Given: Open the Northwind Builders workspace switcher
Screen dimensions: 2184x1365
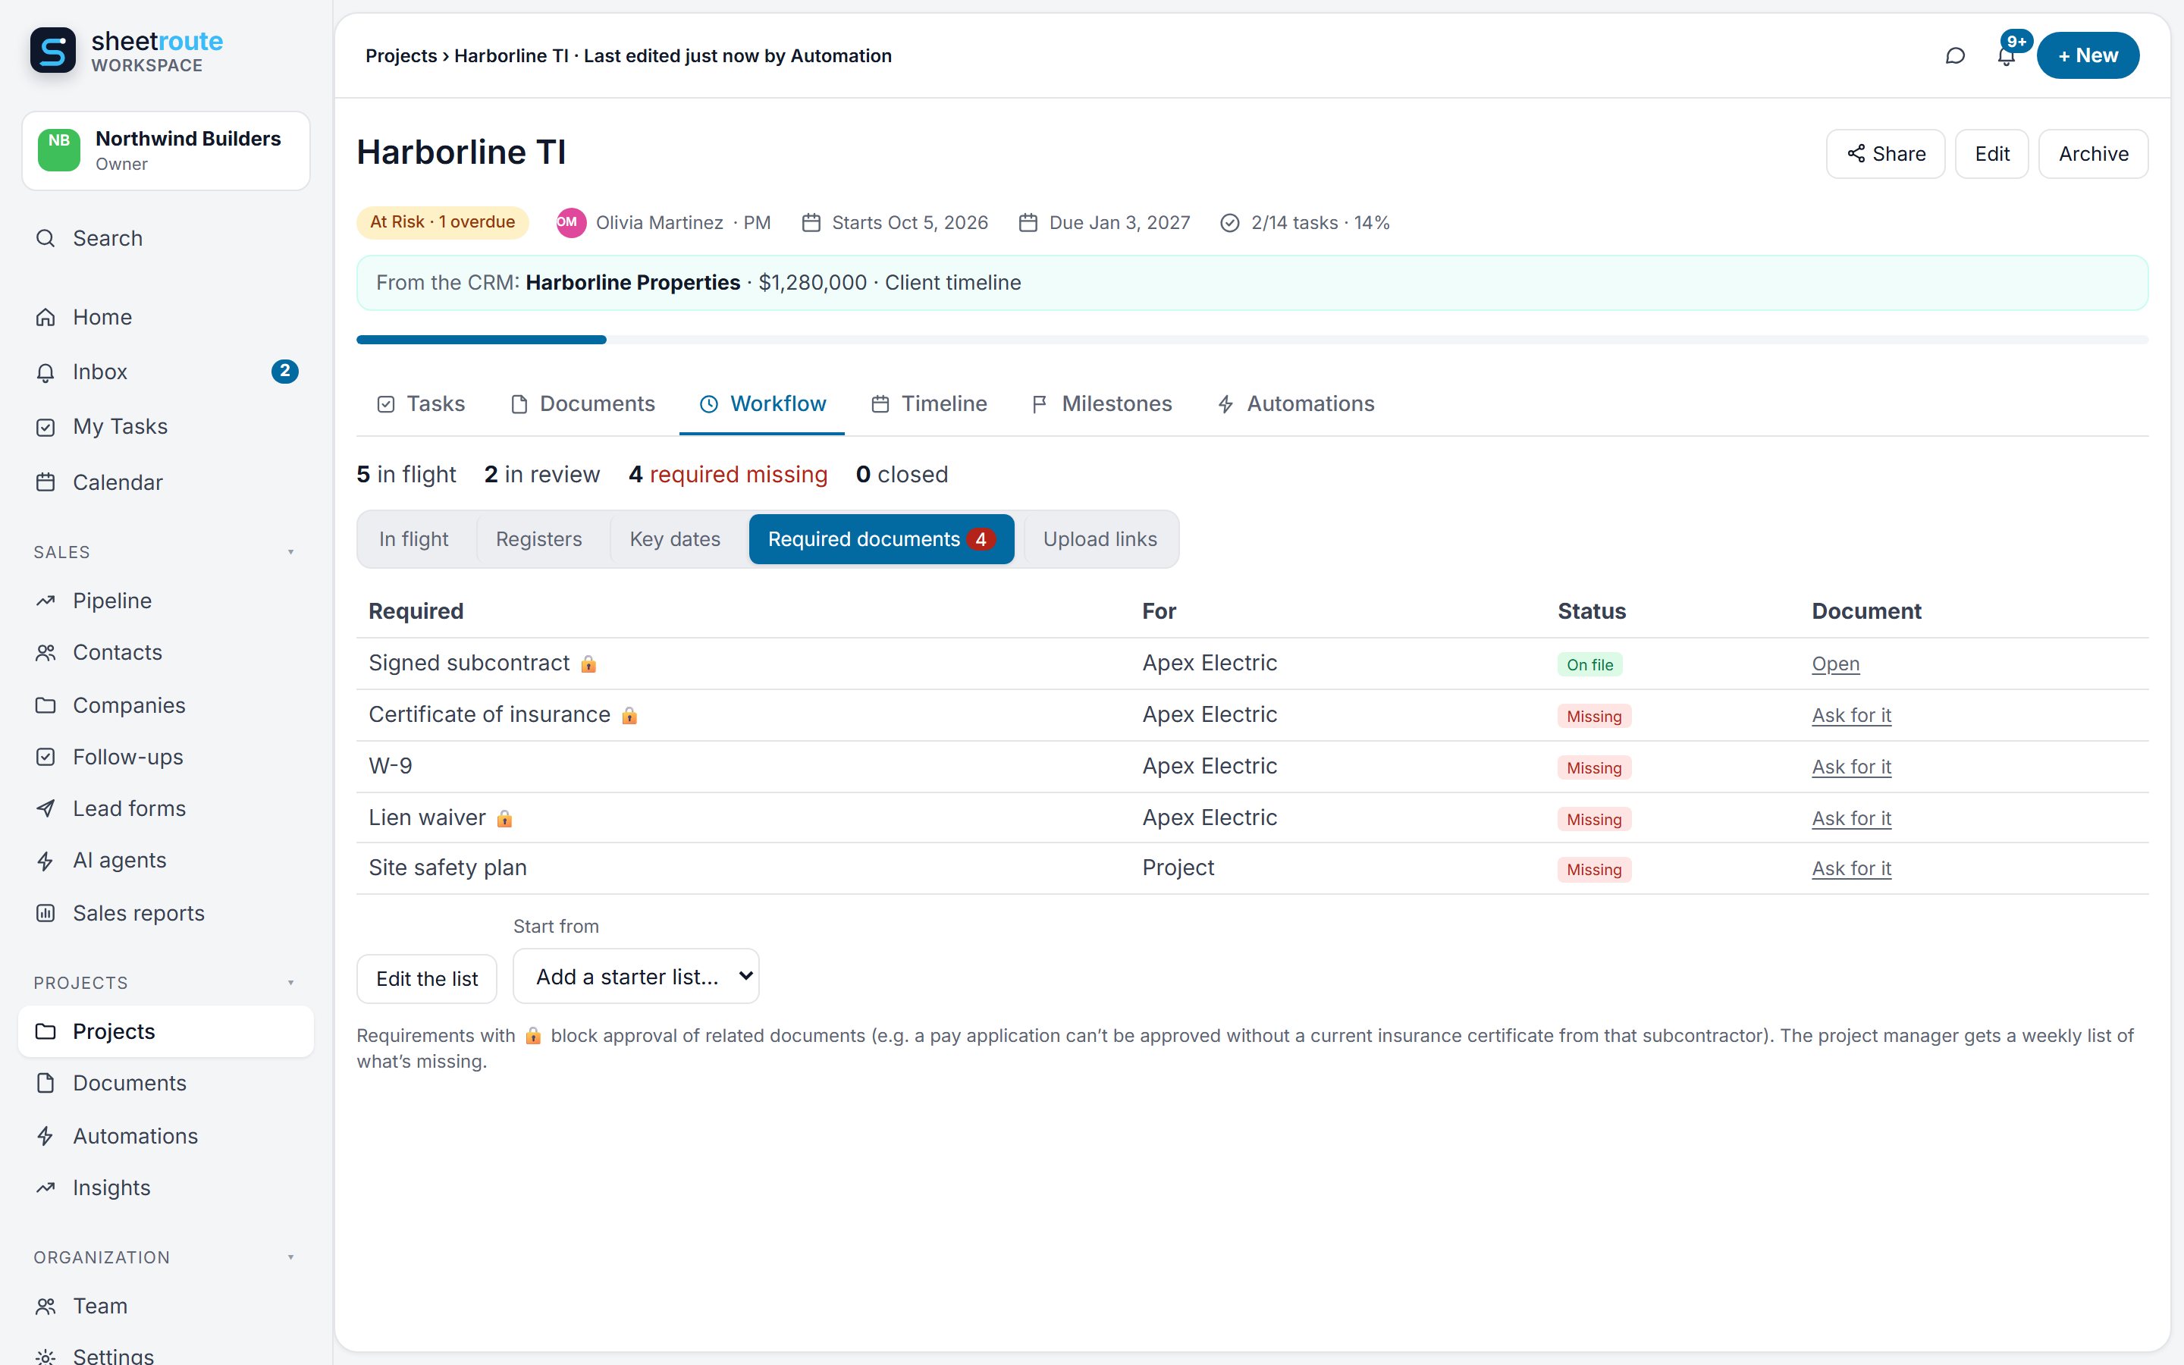Looking at the screenshot, I should [166, 151].
